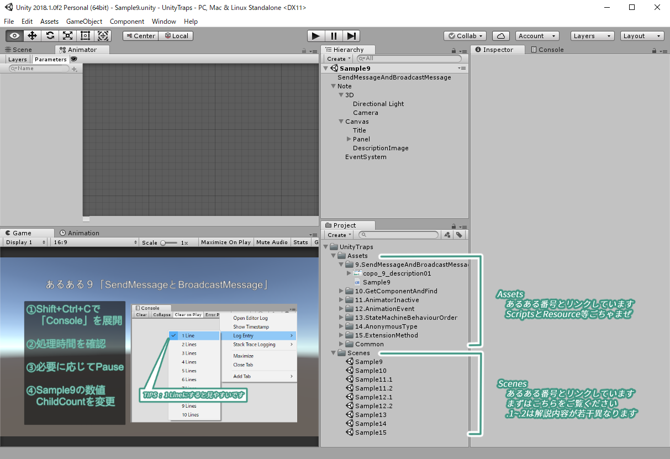The height and width of the screenshot is (459, 670).
Task: Pause the editor playback
Action: pyautogui.click(x=334, y=36)
